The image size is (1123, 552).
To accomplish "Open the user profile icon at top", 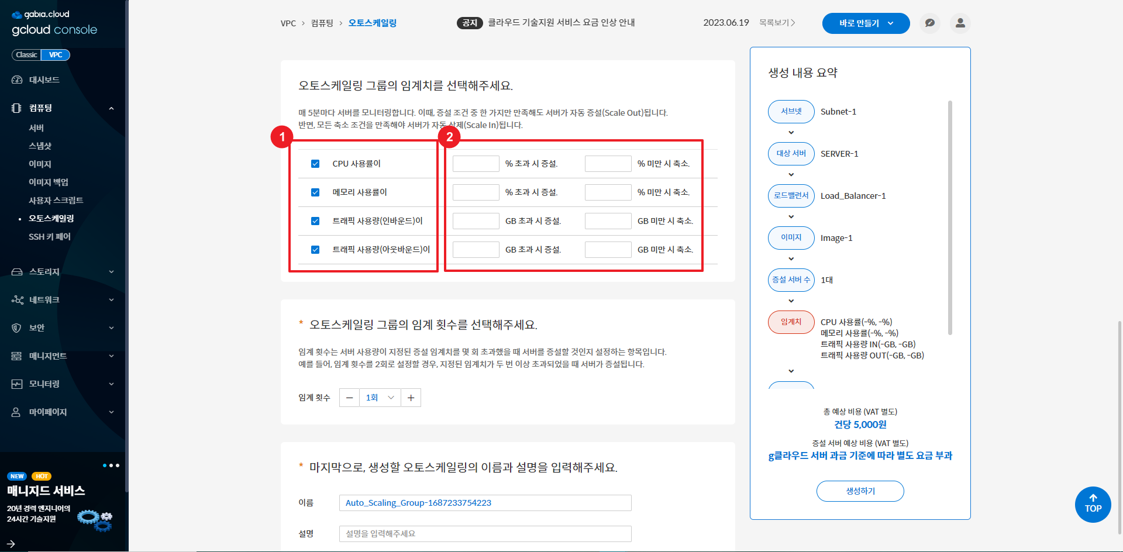I will (x=960, y=23).
